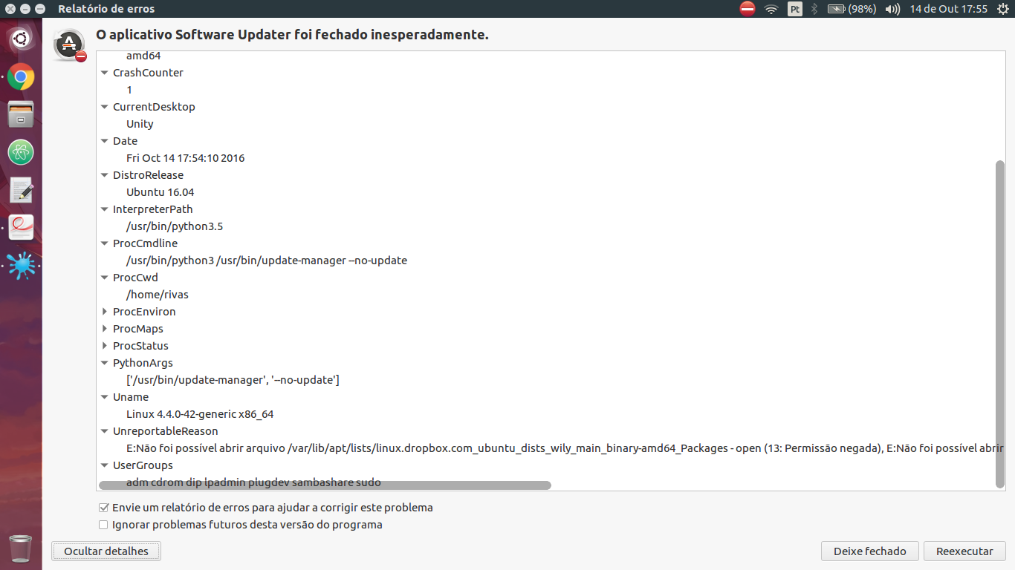Open the Trash in the dock
The height and width of the screenshot is (570, 1015).
pyautogui.click(x=21, y=548)
